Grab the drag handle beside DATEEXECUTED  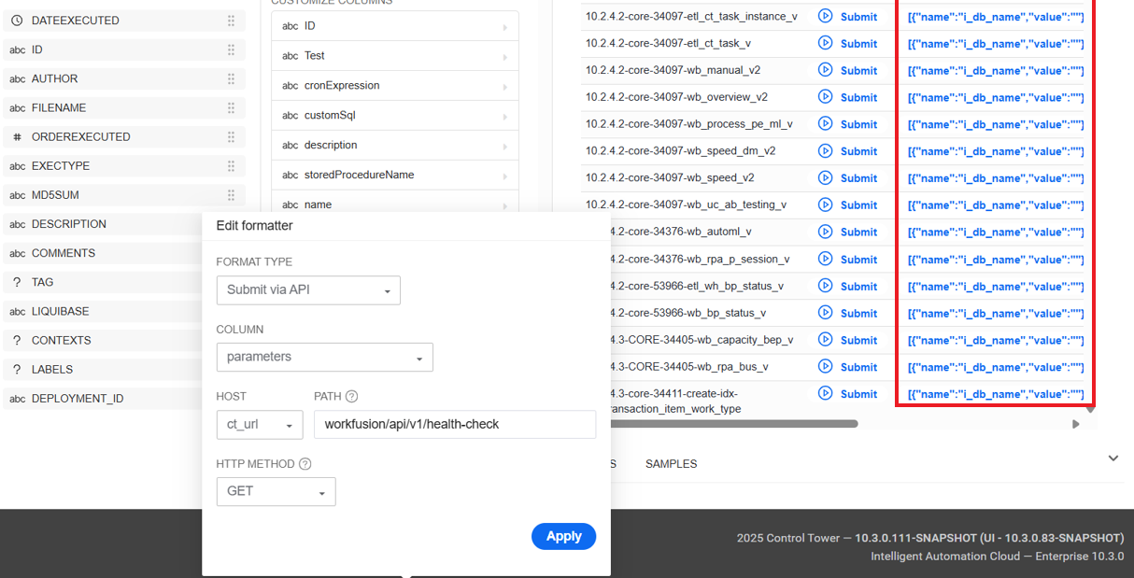pyautogui.click(x=231, y=21)
